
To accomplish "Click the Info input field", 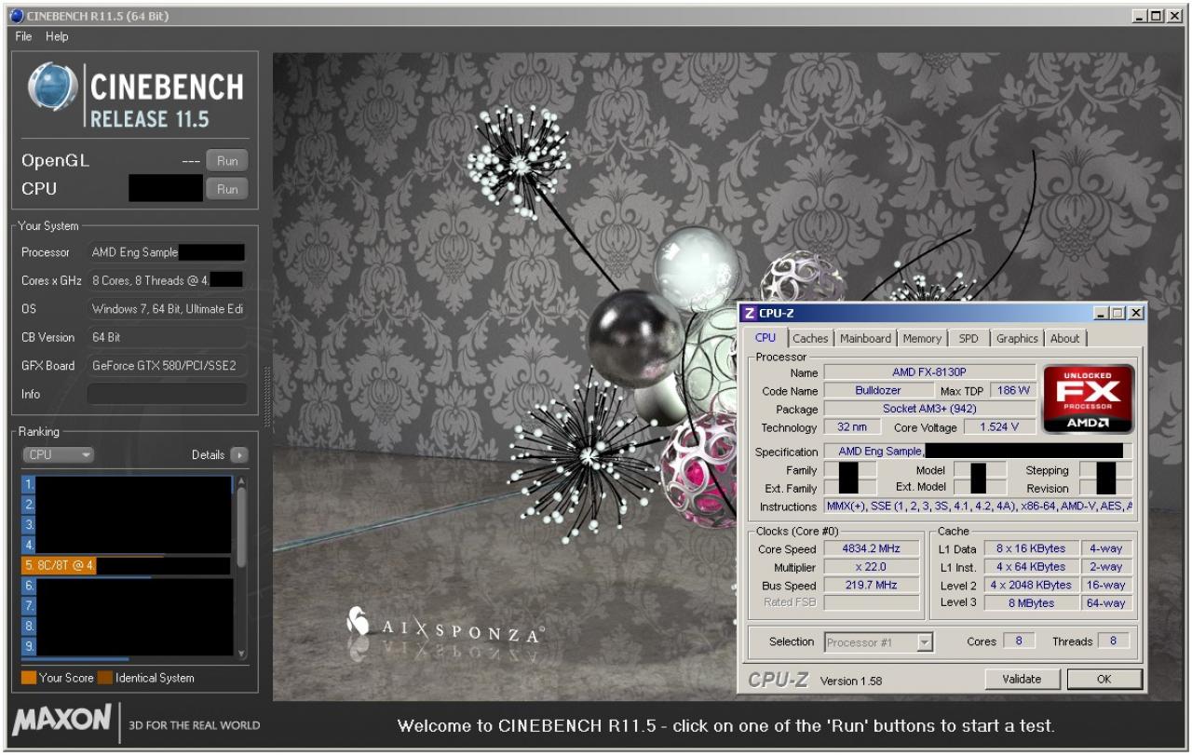I will click(168, 394).
